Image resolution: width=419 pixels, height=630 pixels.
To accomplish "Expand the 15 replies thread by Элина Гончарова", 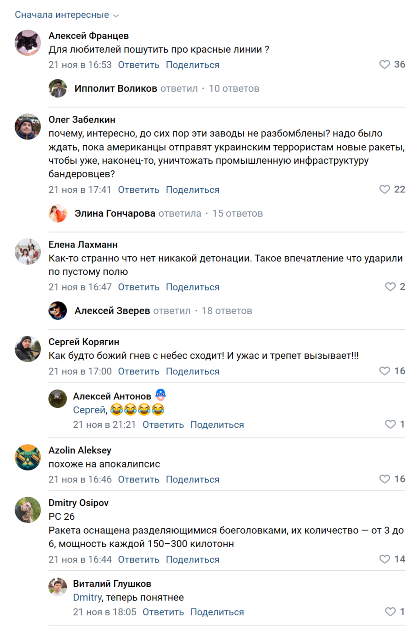I will point(237,213).
